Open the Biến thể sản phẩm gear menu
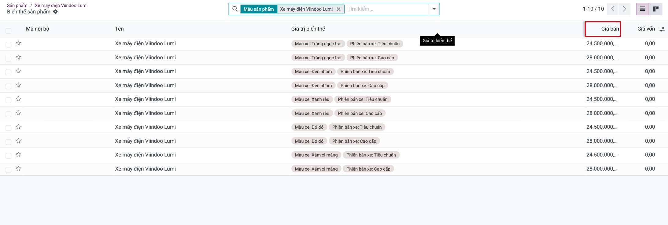This screenshot has height=225, width=668. [55, 12]
